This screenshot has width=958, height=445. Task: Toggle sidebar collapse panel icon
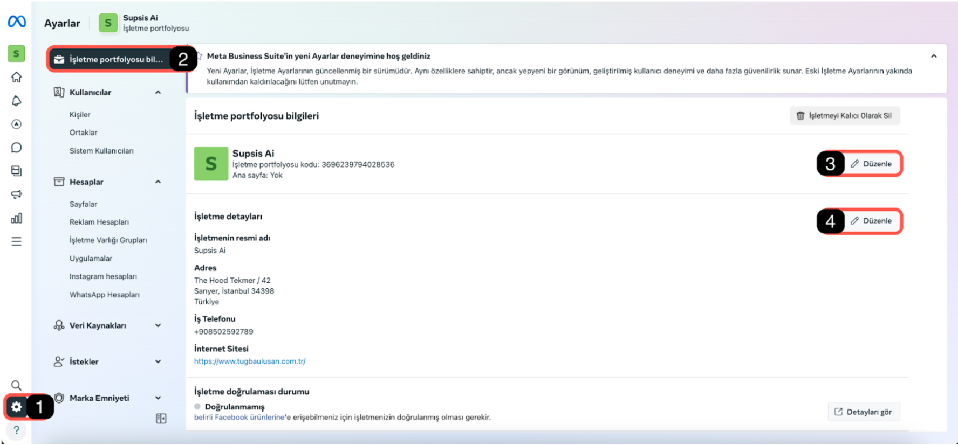click(161, 419)
